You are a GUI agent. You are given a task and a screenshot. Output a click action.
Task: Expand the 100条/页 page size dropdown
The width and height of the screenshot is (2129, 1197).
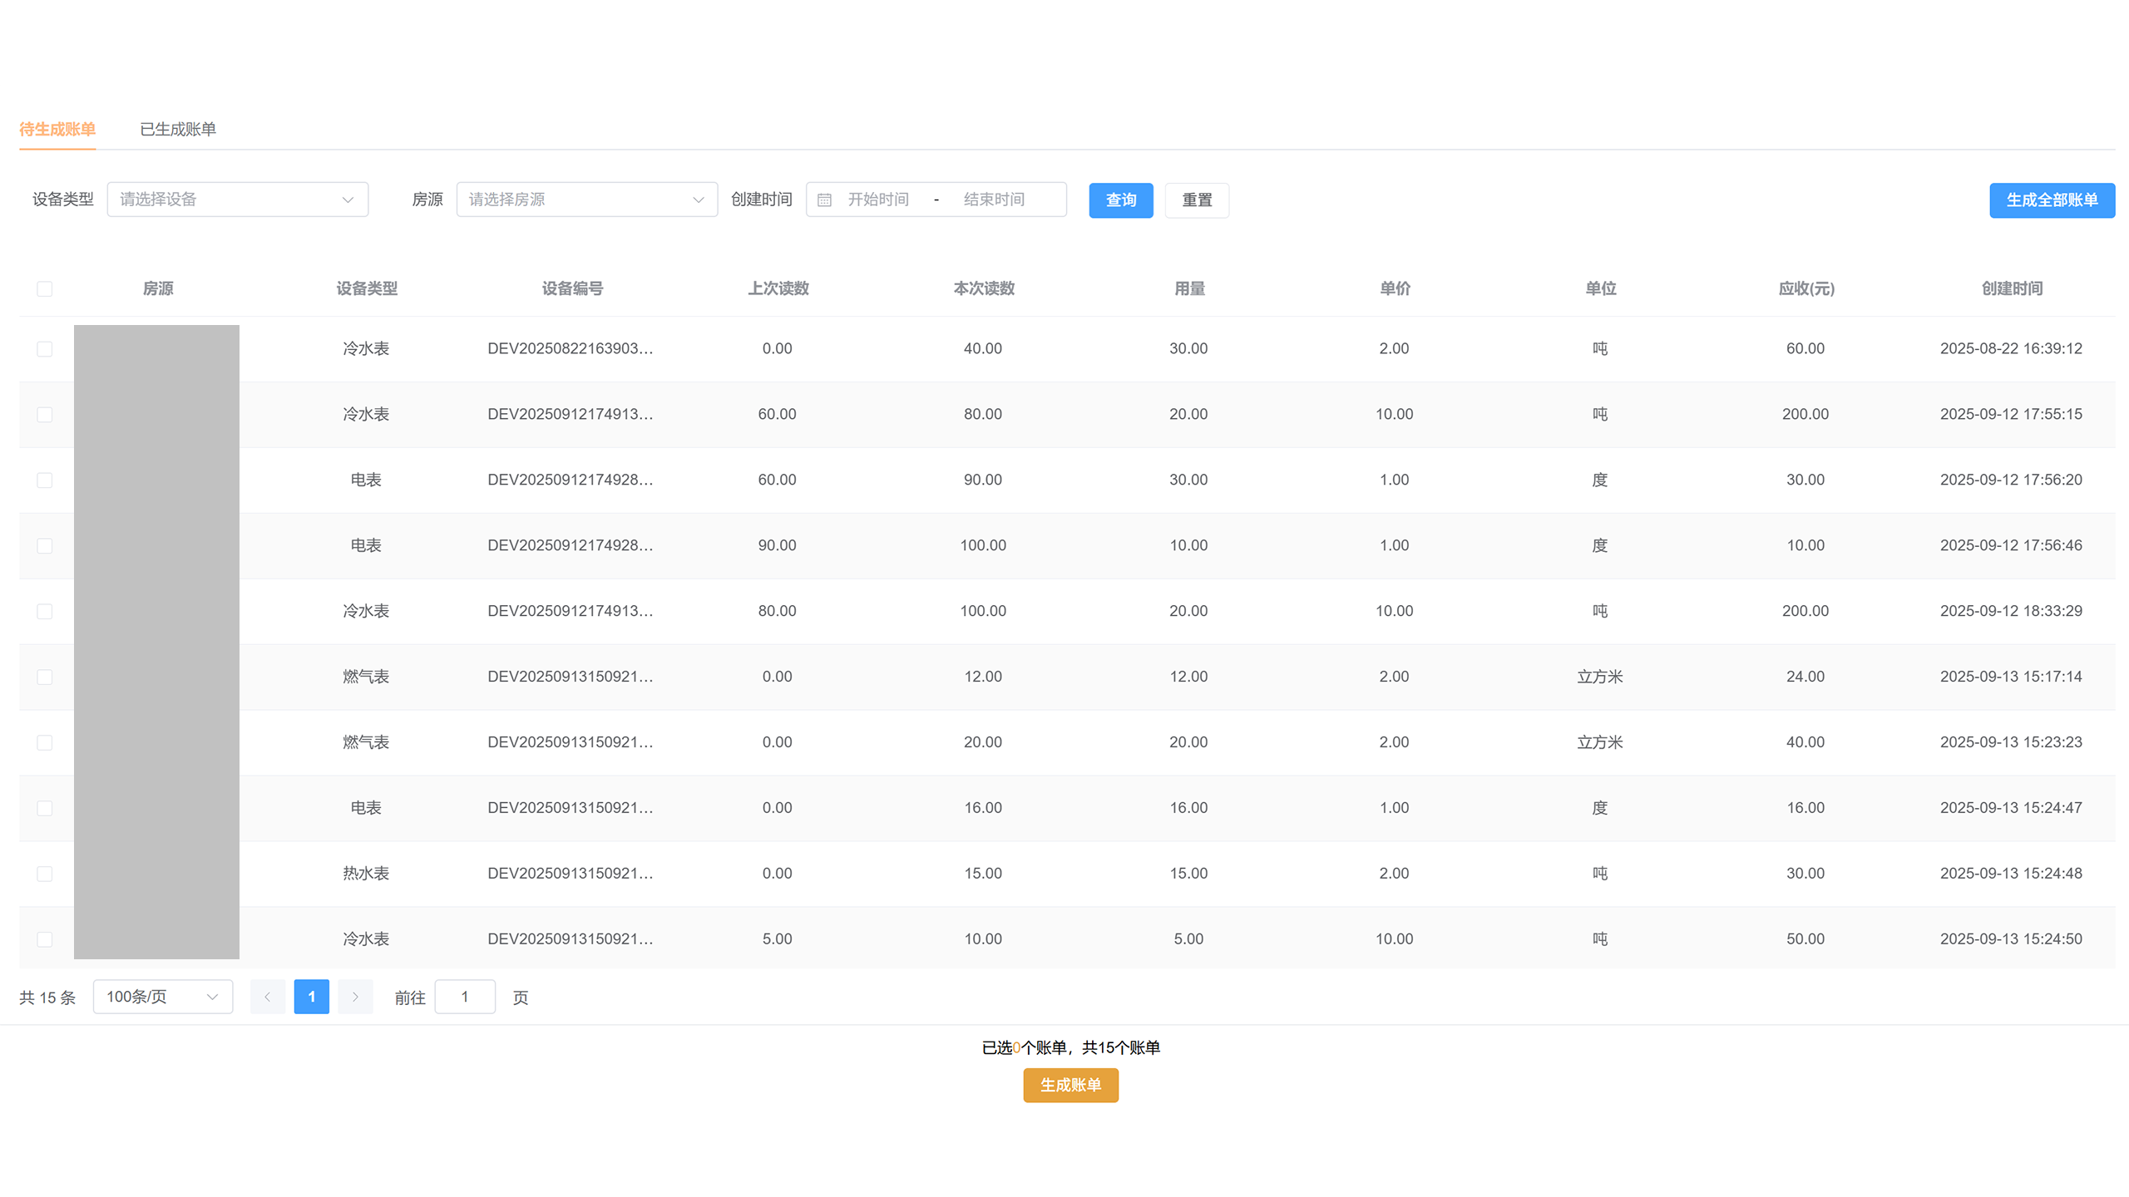(150, 997)
